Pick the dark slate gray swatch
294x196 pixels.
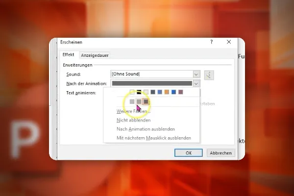coord(153,92)
